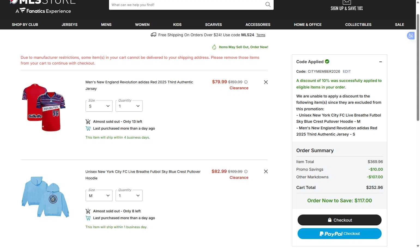Click 'Order Now to Save: $117.00' text
420x248 pixels.
[340, 200]
